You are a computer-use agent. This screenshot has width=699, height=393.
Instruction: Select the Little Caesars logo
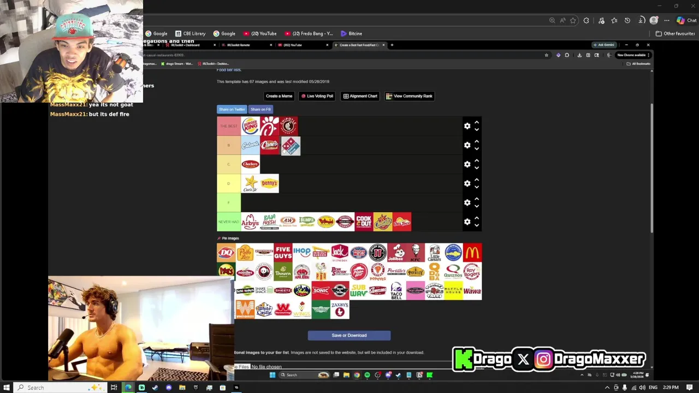(x=435, y=253)
